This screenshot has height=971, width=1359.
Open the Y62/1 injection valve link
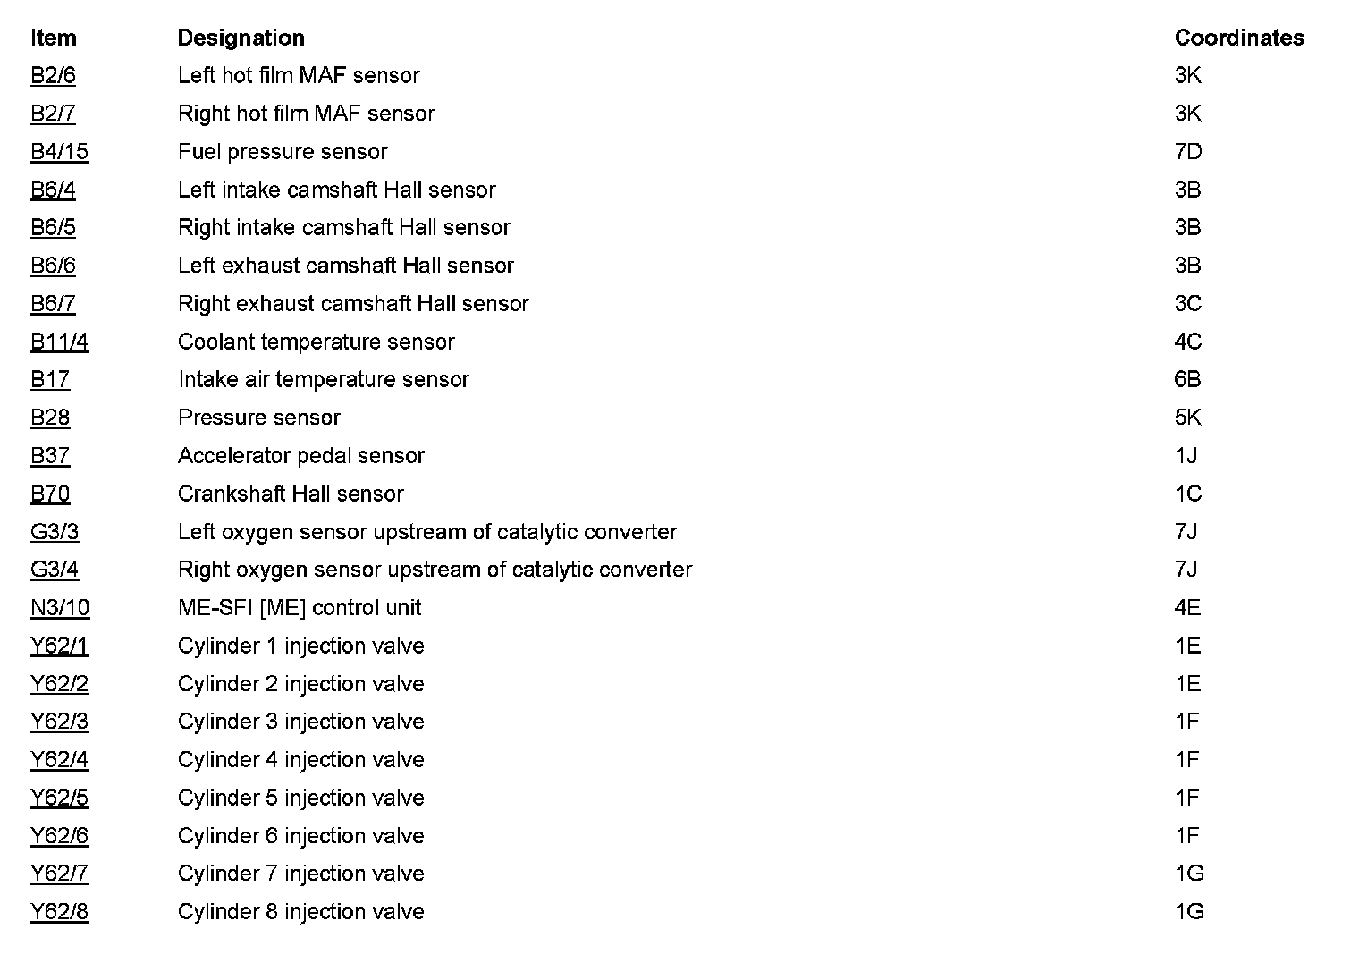pos(59,646)
